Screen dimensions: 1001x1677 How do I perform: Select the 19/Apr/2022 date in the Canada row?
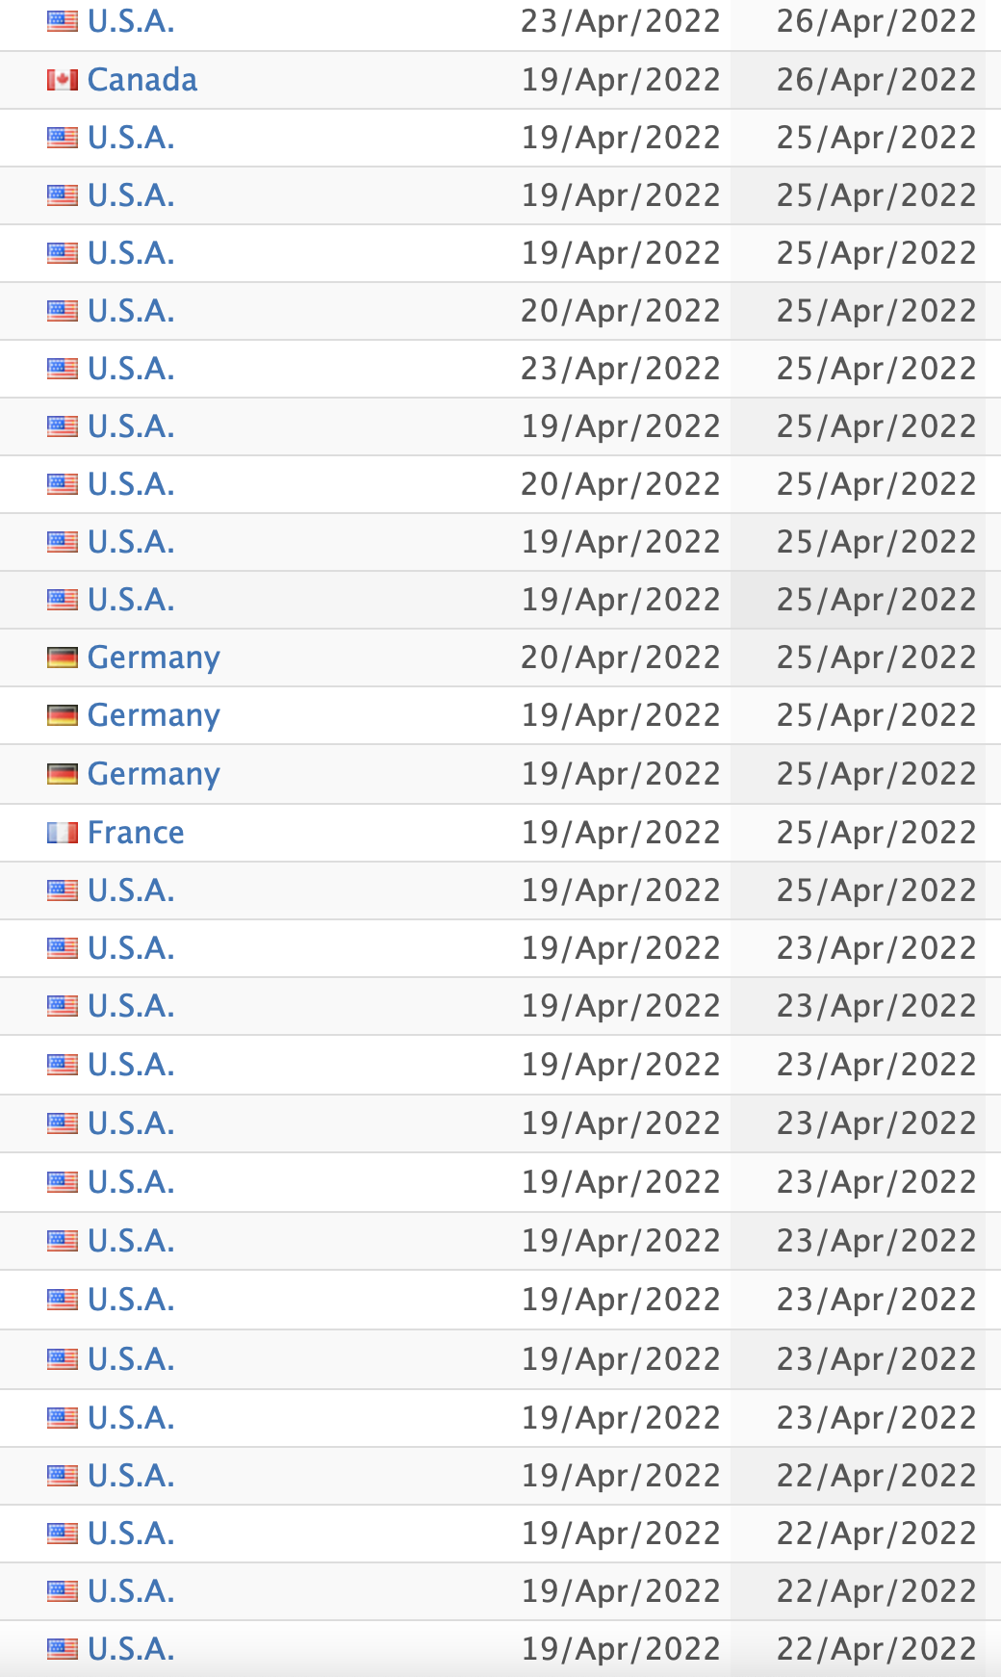pos(621,80)
